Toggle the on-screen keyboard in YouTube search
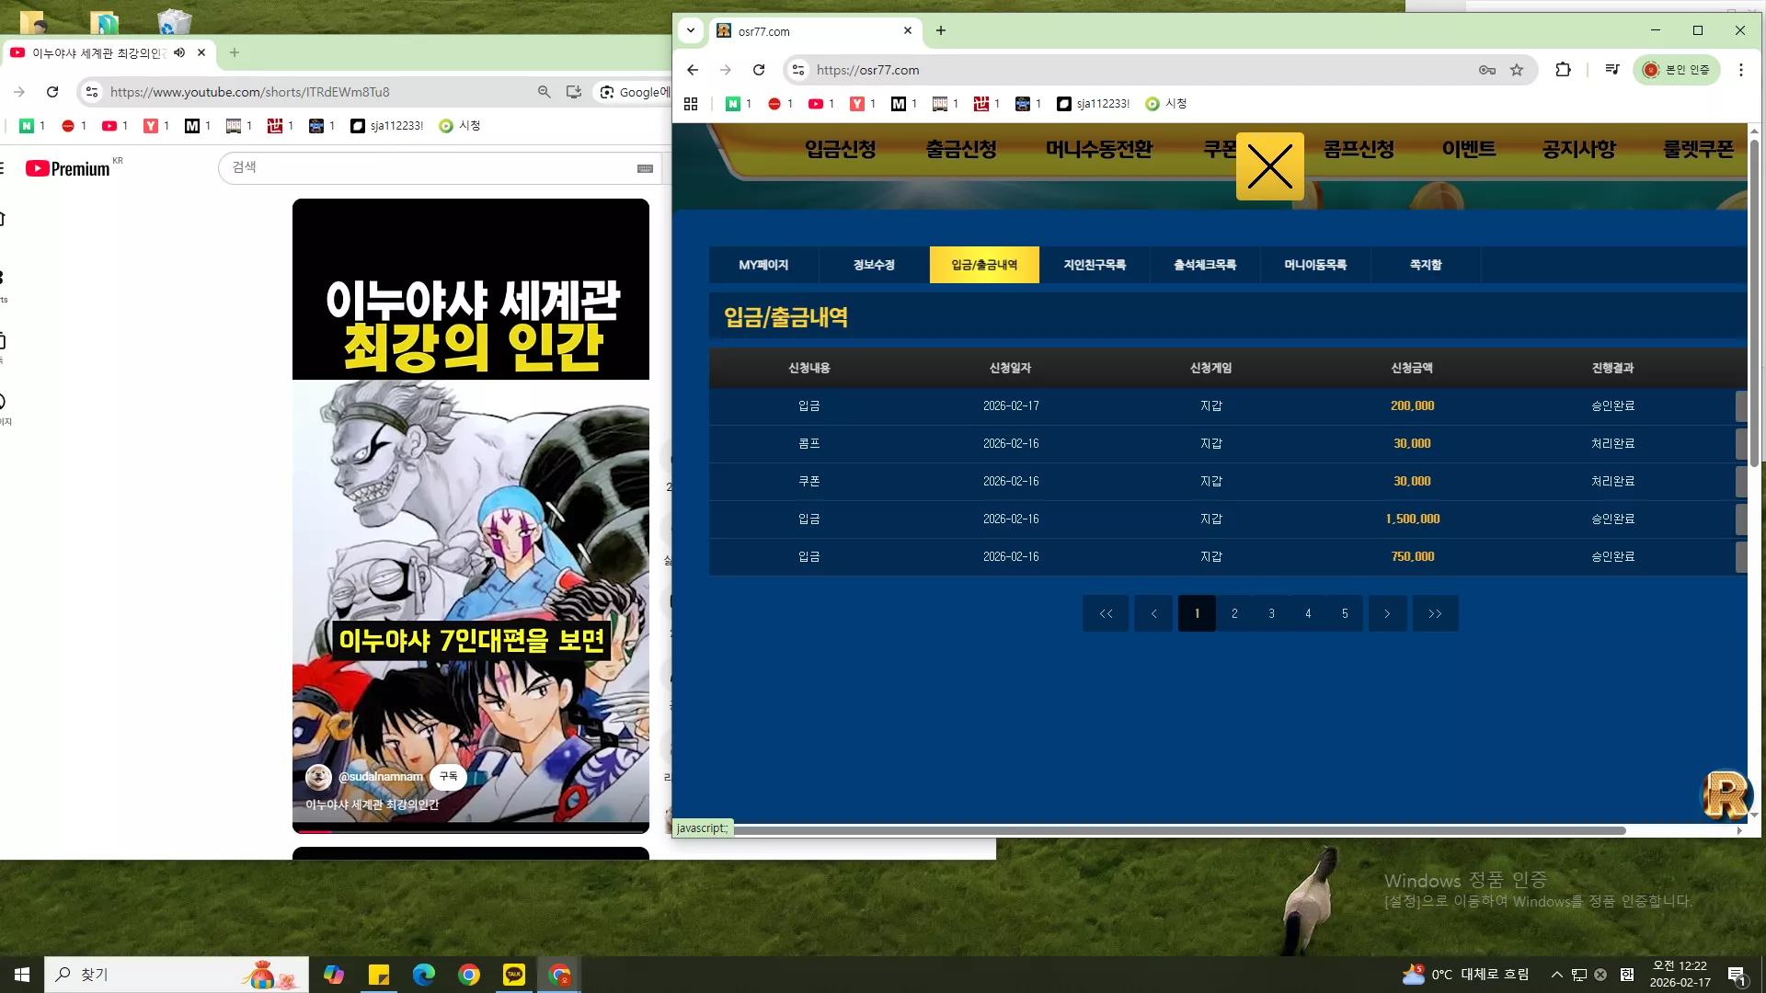Screen dimensions: 1766x993 pyautogui.click(x=645, y=168)
